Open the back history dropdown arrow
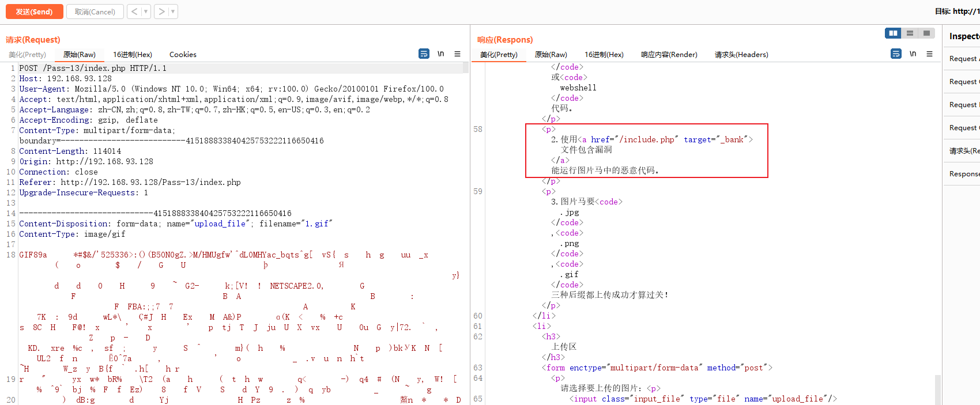980x405 pixels. pyautogui.click(x=146, y=12)
